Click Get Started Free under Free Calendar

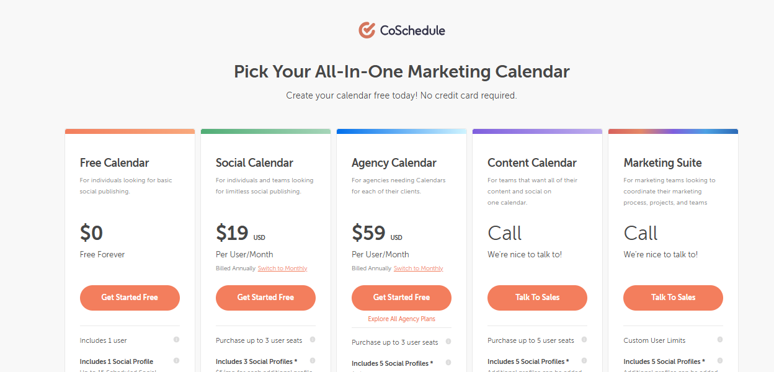click(x=130, y=298)
